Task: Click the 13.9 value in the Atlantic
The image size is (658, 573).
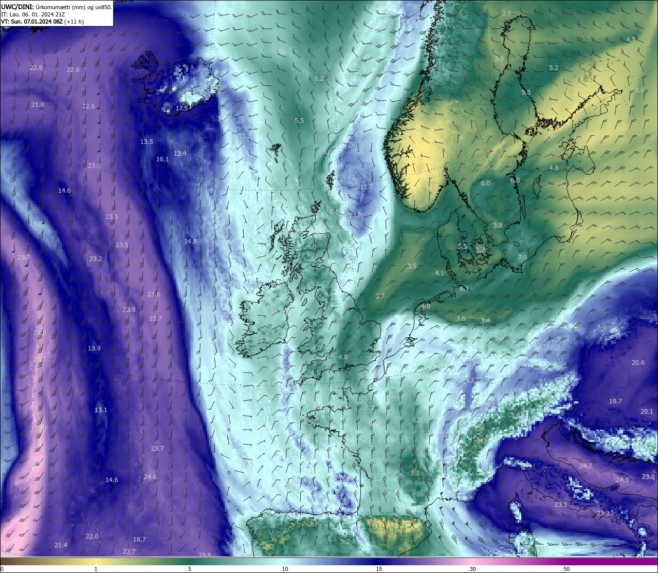Action: [x=94, y=348]
